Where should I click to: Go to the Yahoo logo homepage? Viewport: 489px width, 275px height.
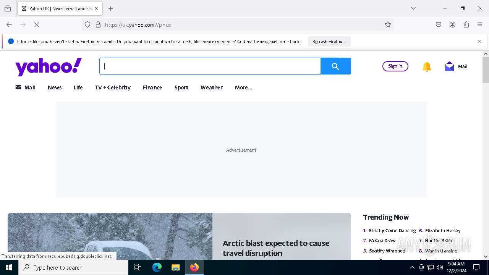(49, 67)
